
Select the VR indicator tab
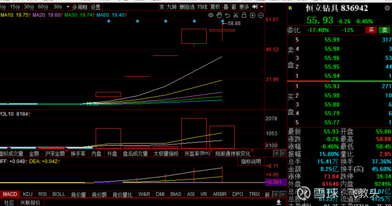point(204,194)
